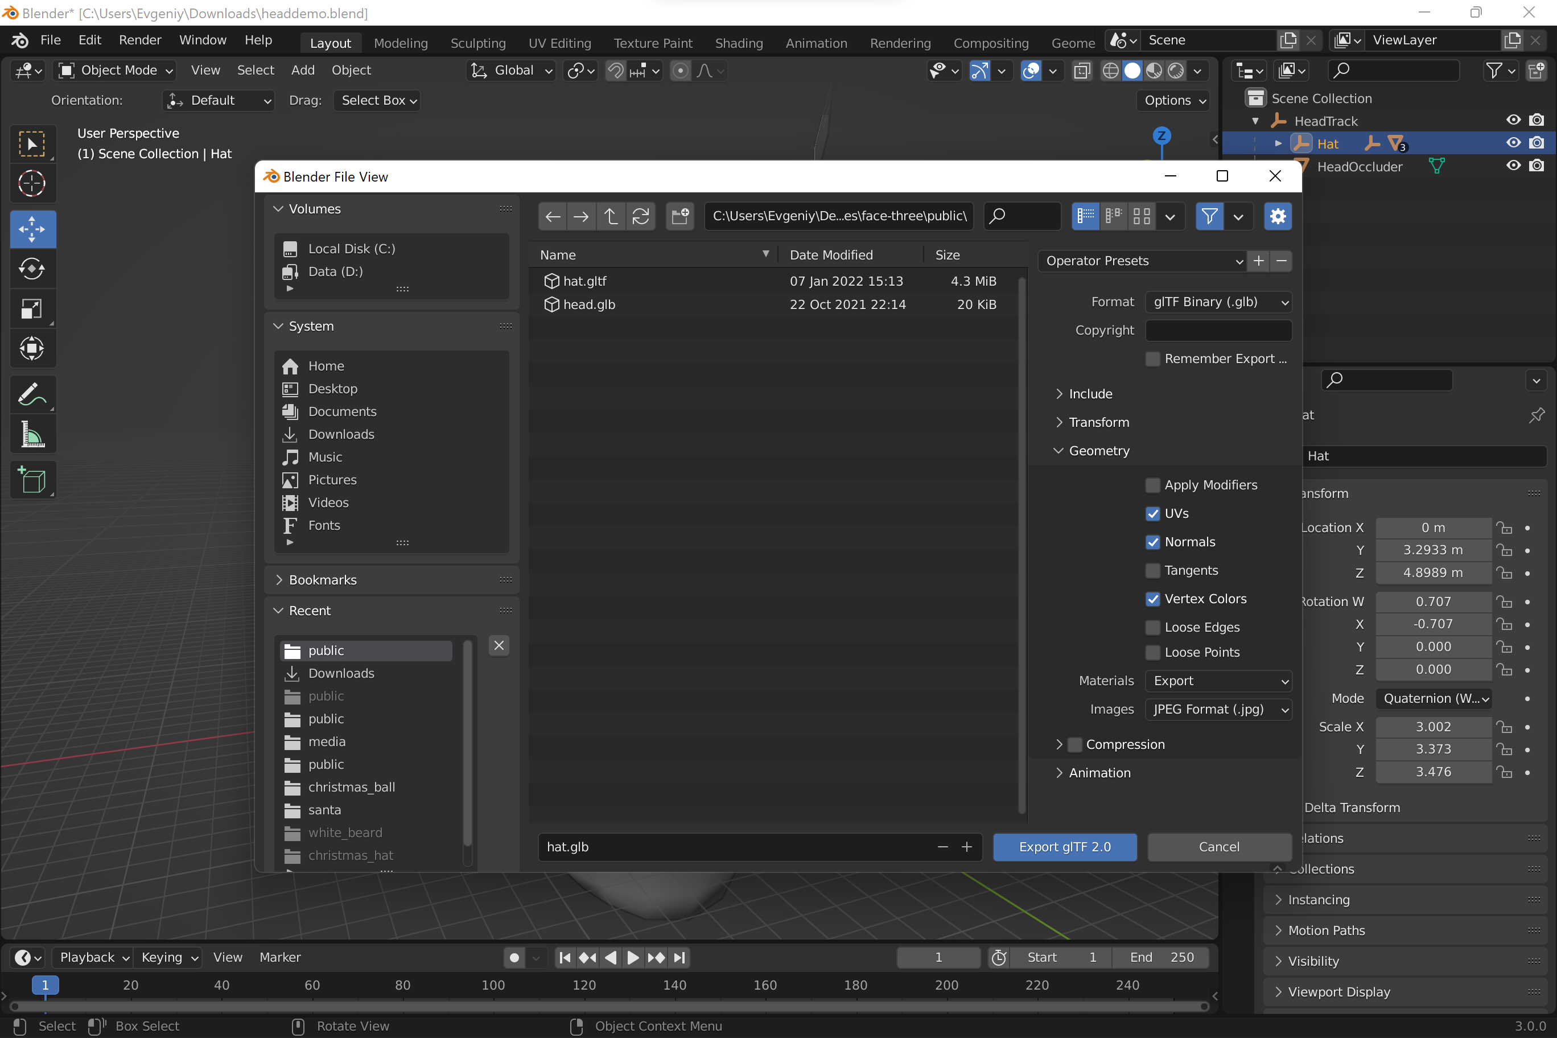
Task: Expand the Include section
Action: (1090, 394)
